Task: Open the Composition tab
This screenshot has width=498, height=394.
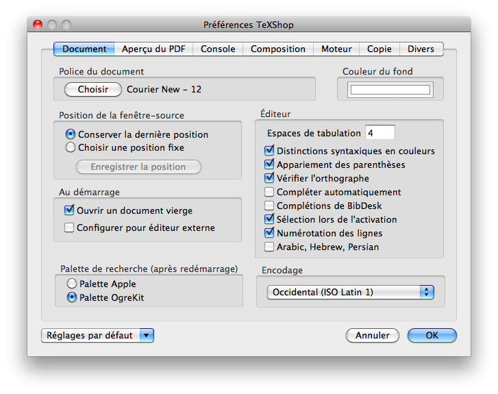Action: click(x=278, y=49)
